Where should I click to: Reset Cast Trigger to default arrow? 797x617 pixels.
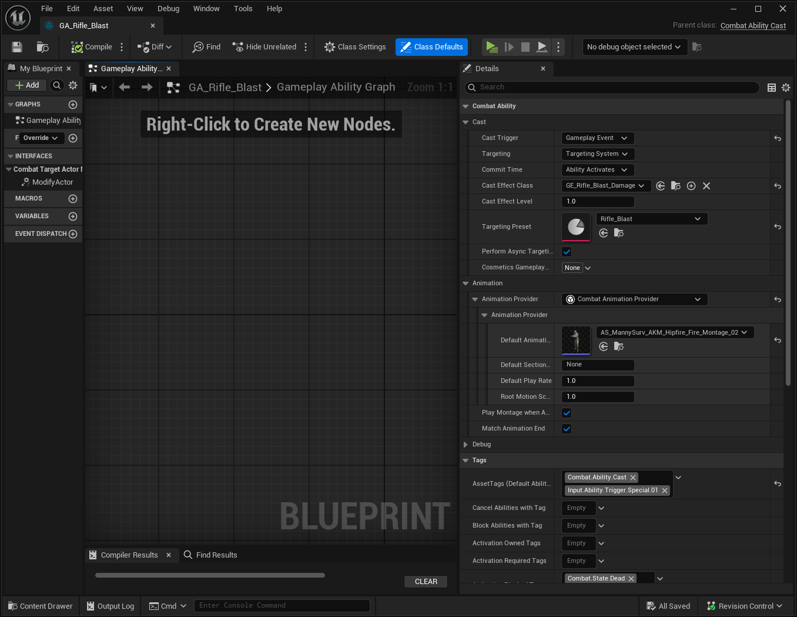point(778,138)
